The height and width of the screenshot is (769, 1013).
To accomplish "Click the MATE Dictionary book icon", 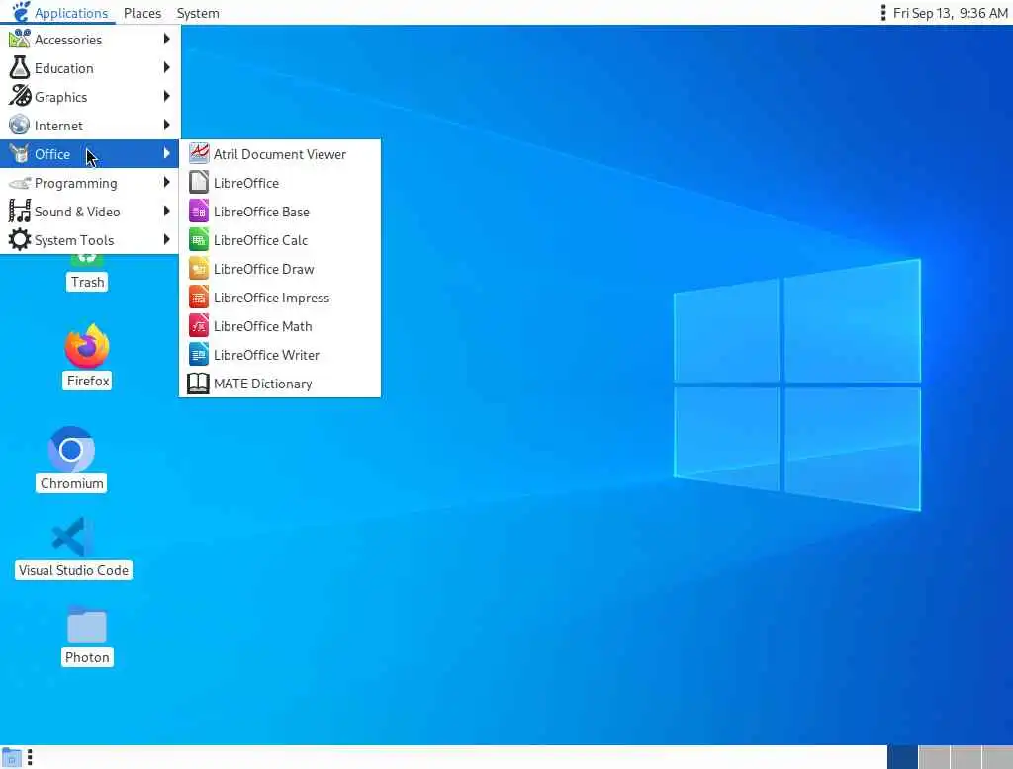I will point(198,384).
